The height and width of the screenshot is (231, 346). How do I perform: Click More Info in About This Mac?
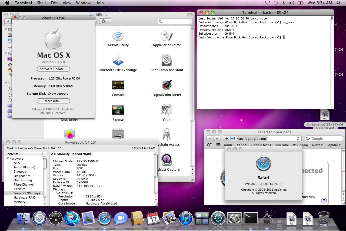tap(53, 101)
